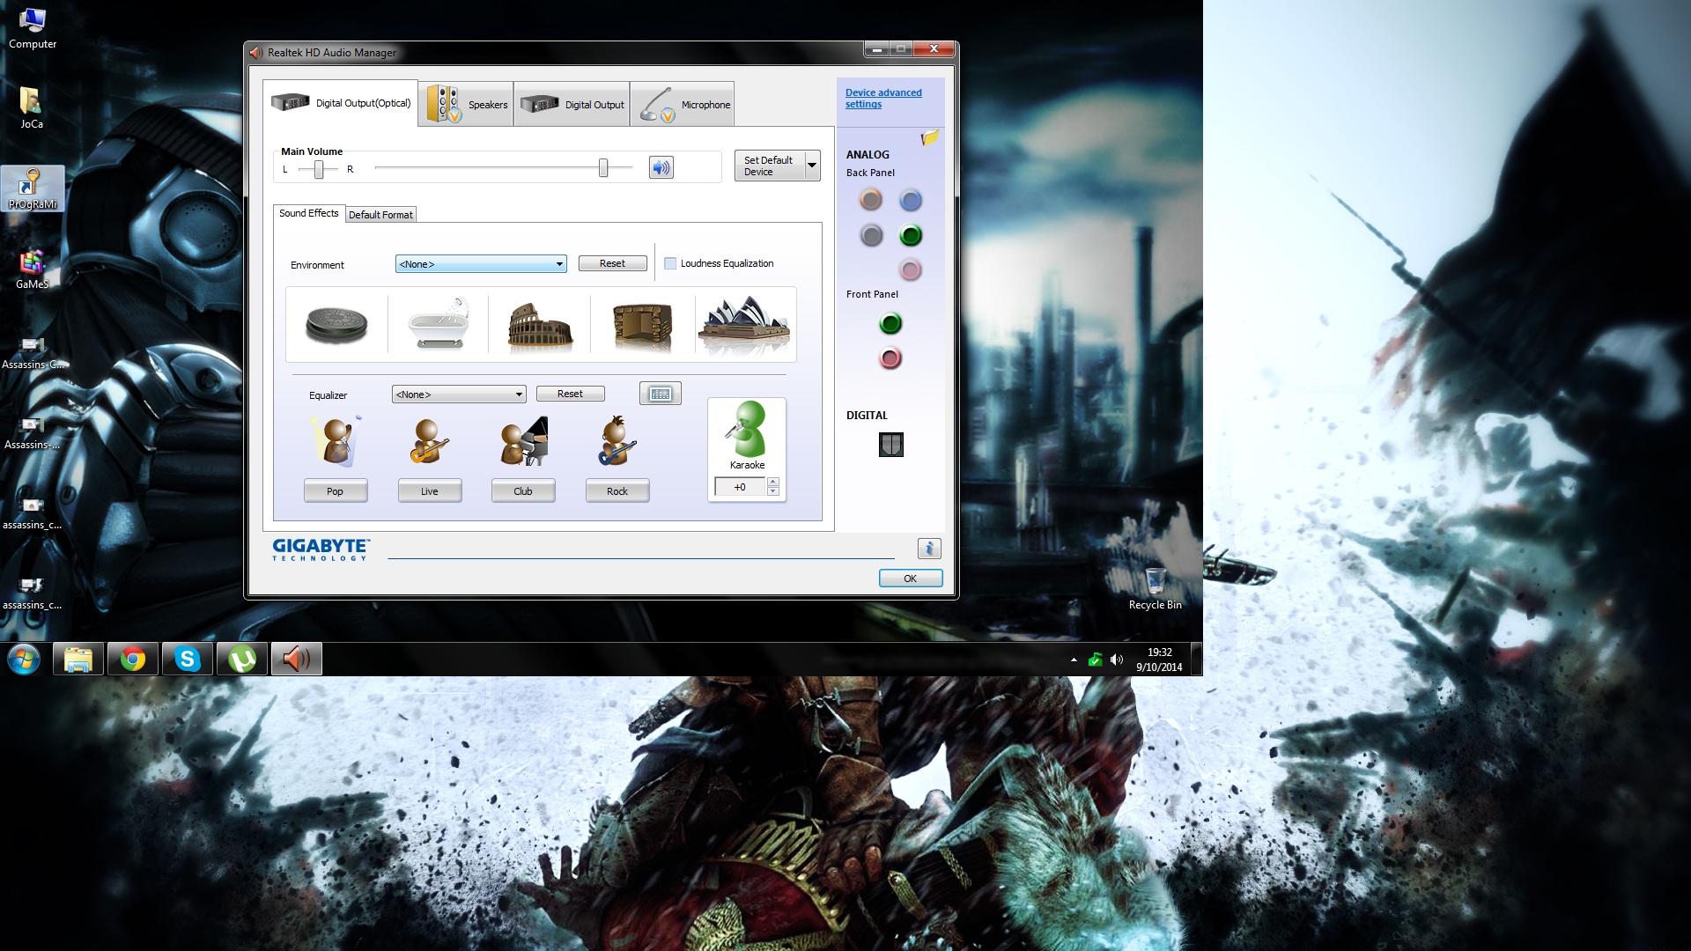Expand the Set Default Device arrow
Viewport: 1691px width, 951px height.
point(812,166)
